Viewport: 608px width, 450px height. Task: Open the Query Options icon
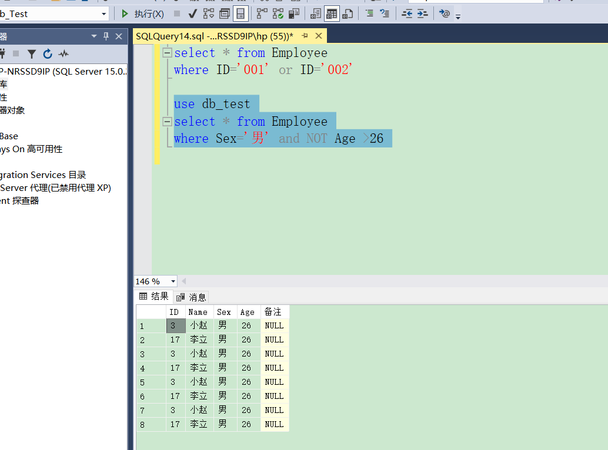pyautogui.click(x=225, y=14)
